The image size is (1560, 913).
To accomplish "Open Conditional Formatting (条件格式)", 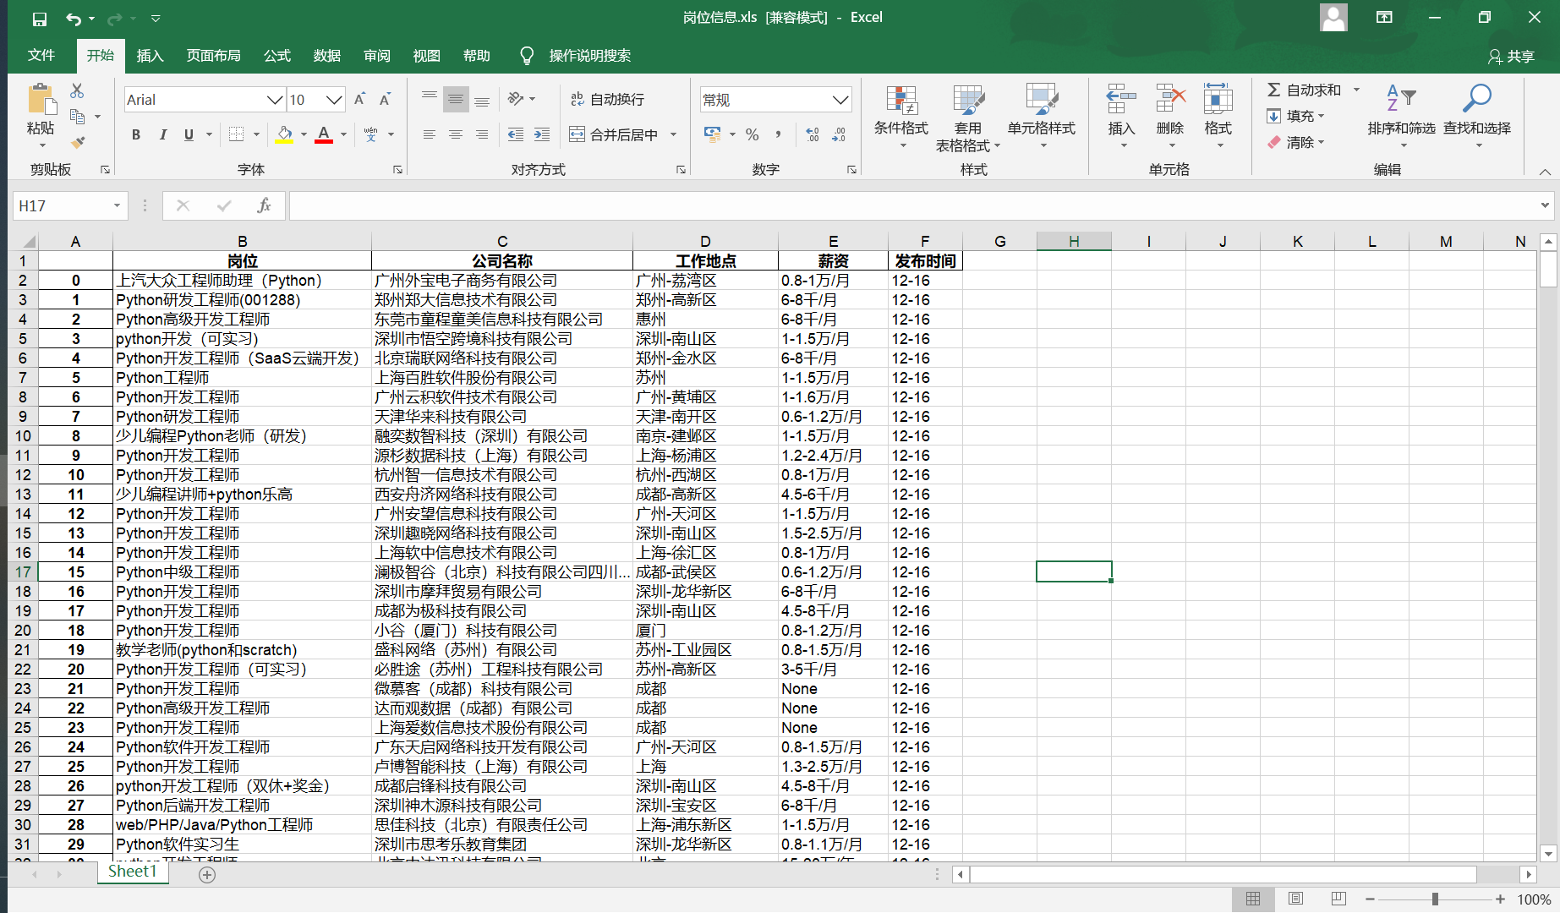I will (901, 117).
